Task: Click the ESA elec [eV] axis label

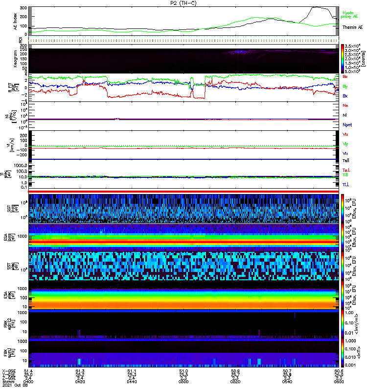Action: point(9,295)
